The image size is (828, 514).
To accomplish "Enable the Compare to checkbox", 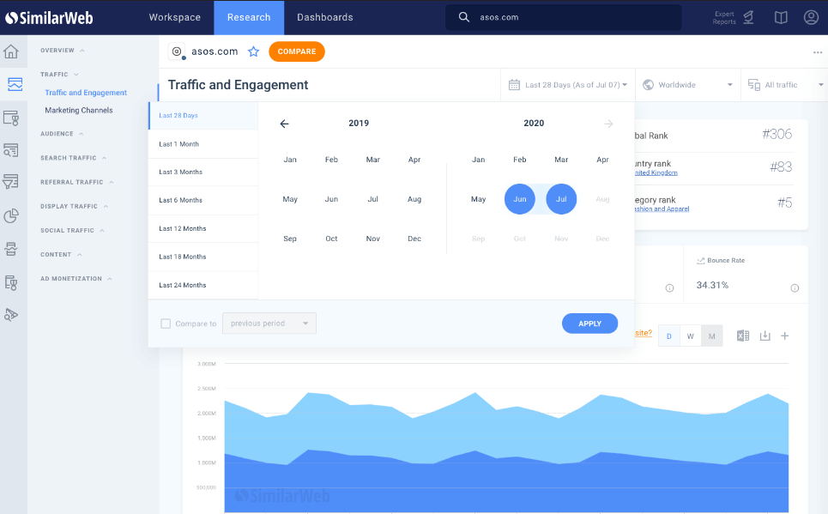I will pos(166,324).
